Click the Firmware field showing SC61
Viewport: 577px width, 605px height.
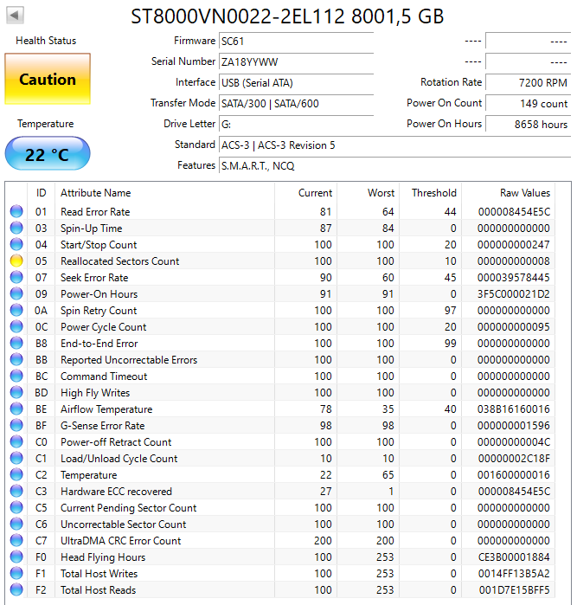click(296, 42)
